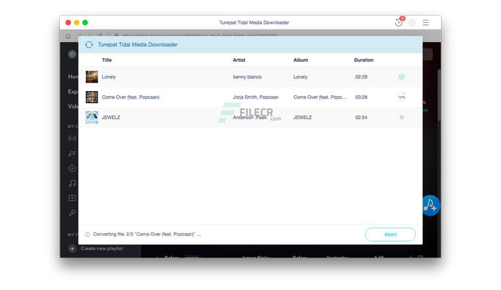Select the JEWELZ song title
The image size is (501, 290).
pos(111,117)
